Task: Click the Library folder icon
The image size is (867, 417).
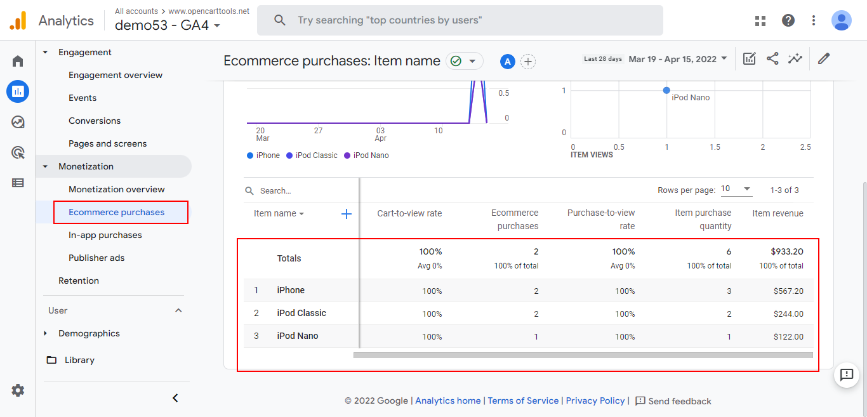Action: pos(51,360)
